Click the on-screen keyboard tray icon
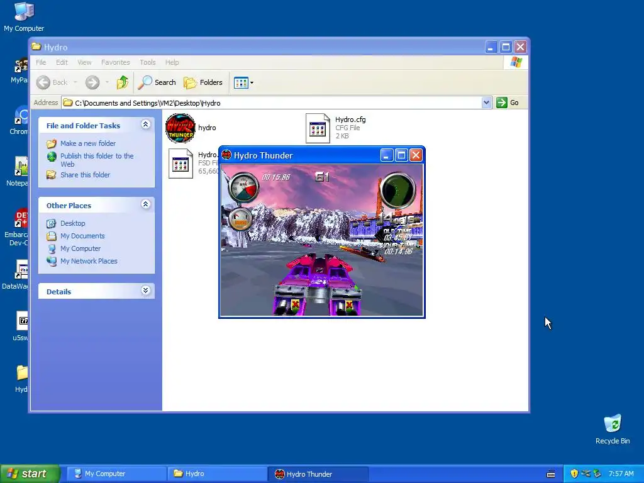 click(x=551, y=474)
